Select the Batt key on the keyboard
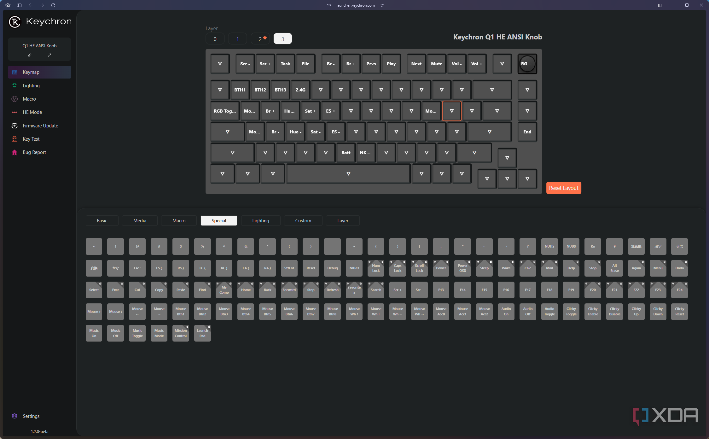The image size is (709, 439). point(346,153)
